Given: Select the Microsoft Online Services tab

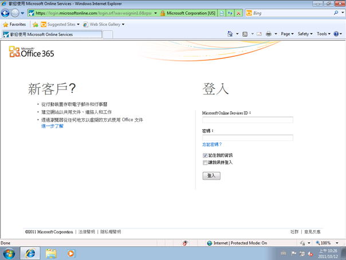Looking at the screenshot, I should tap(52, 34).
